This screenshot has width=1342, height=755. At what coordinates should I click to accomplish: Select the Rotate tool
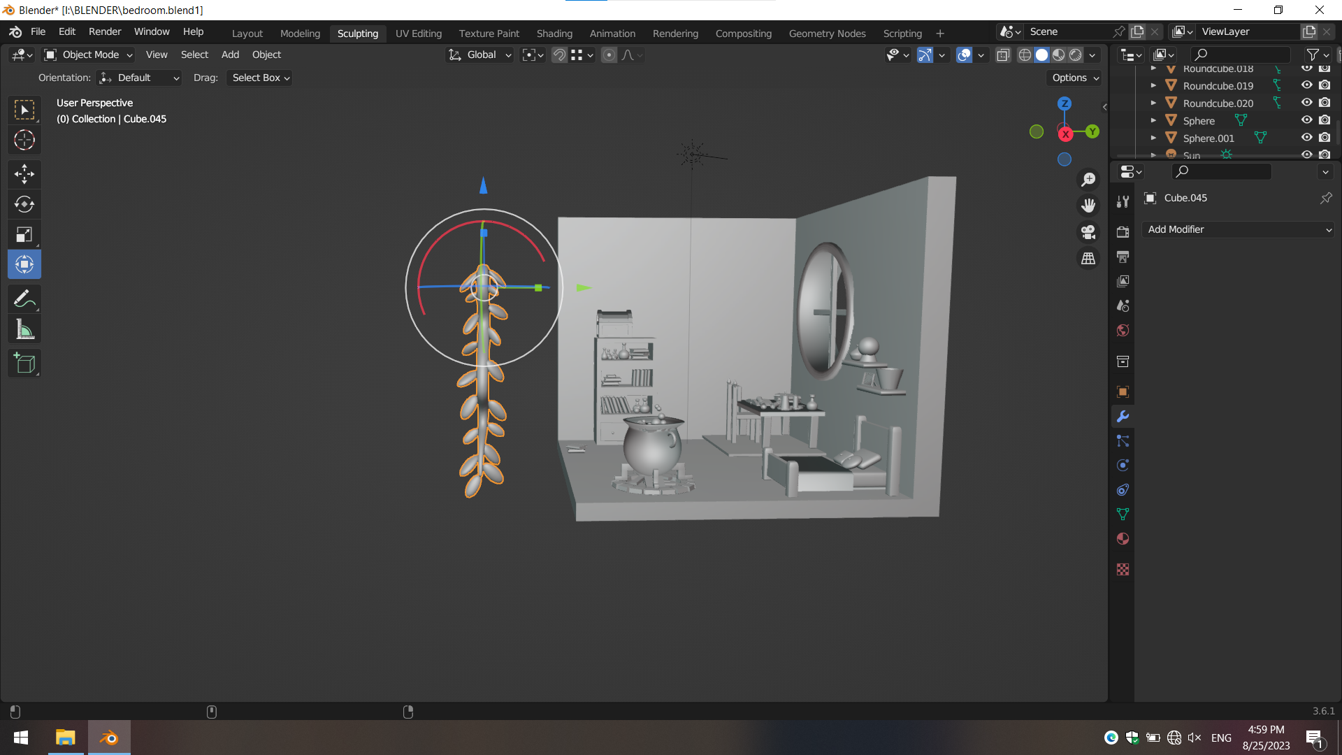(x=24, y=204)
